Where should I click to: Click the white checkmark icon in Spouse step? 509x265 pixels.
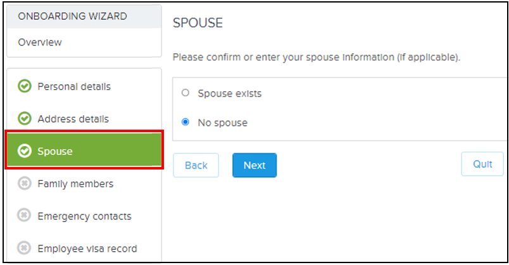coord(24,151)
